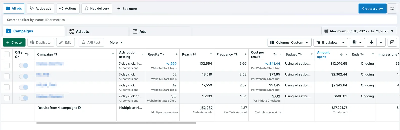
Task: Toggle off the $2,362.44 campaign
Action: click(x=24, y=76)
